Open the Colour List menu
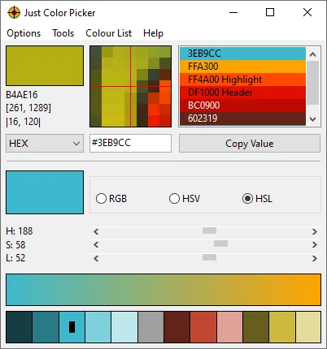The height and width of the screenshot is (349, 327). click(108, 33)
